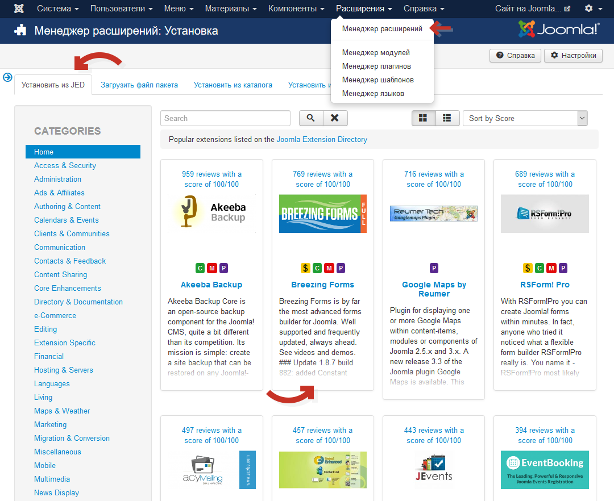This screenshot has width=614, height=501.
Task: Click 959 reviews score link
Action: pyautogui.click(x=211, y=179)
